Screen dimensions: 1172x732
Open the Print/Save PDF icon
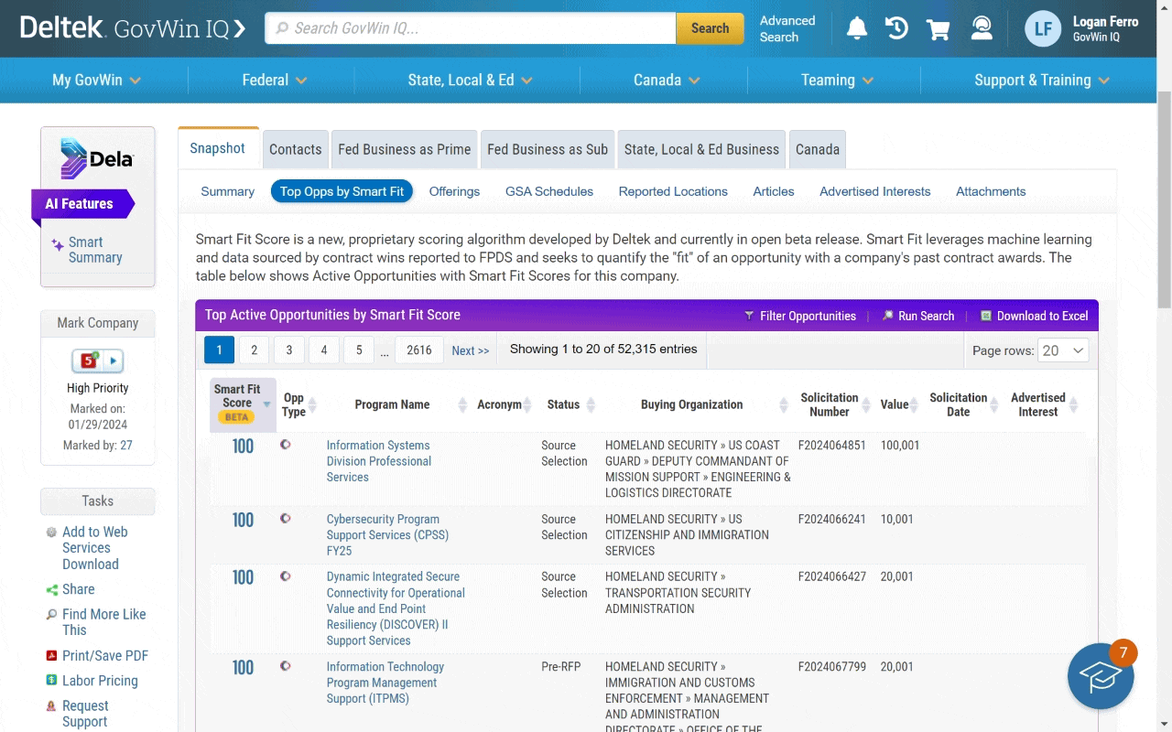click(x=52, y=655)
